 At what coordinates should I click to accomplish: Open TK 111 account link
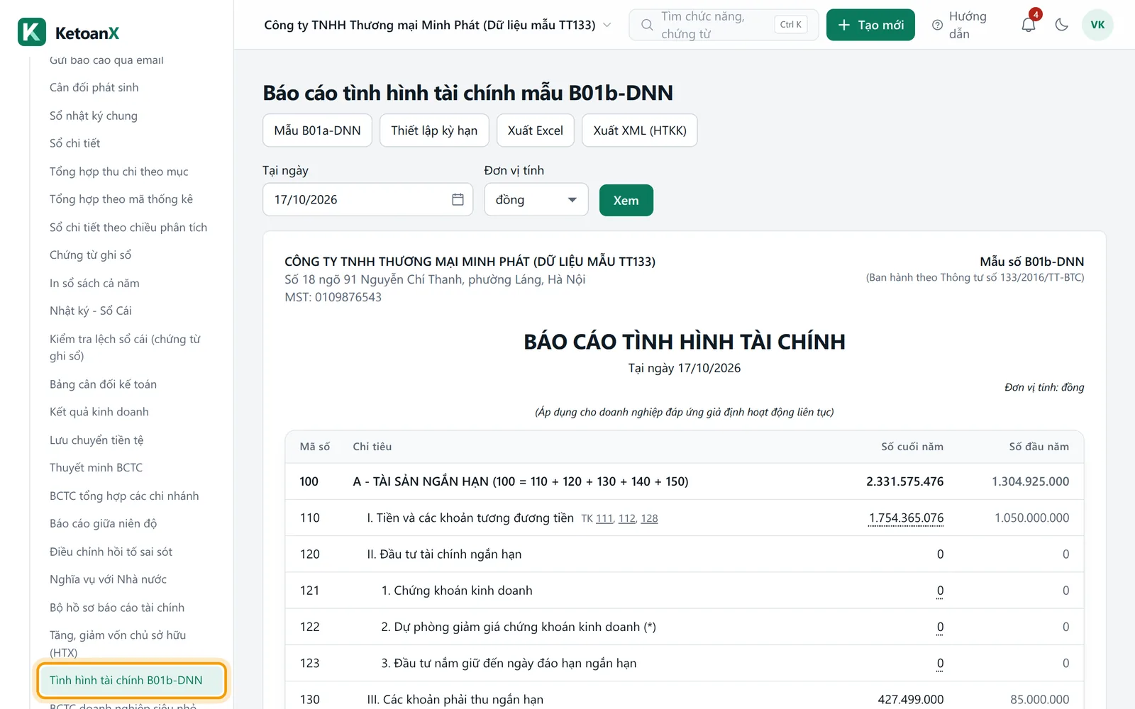point(604,519)
